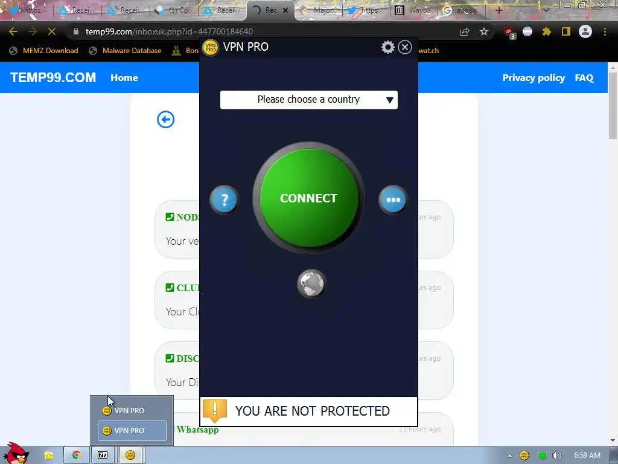The height and width of the screenshot is (464, 618).
Task: Open the Angry Bird start button
Action: 16,453
